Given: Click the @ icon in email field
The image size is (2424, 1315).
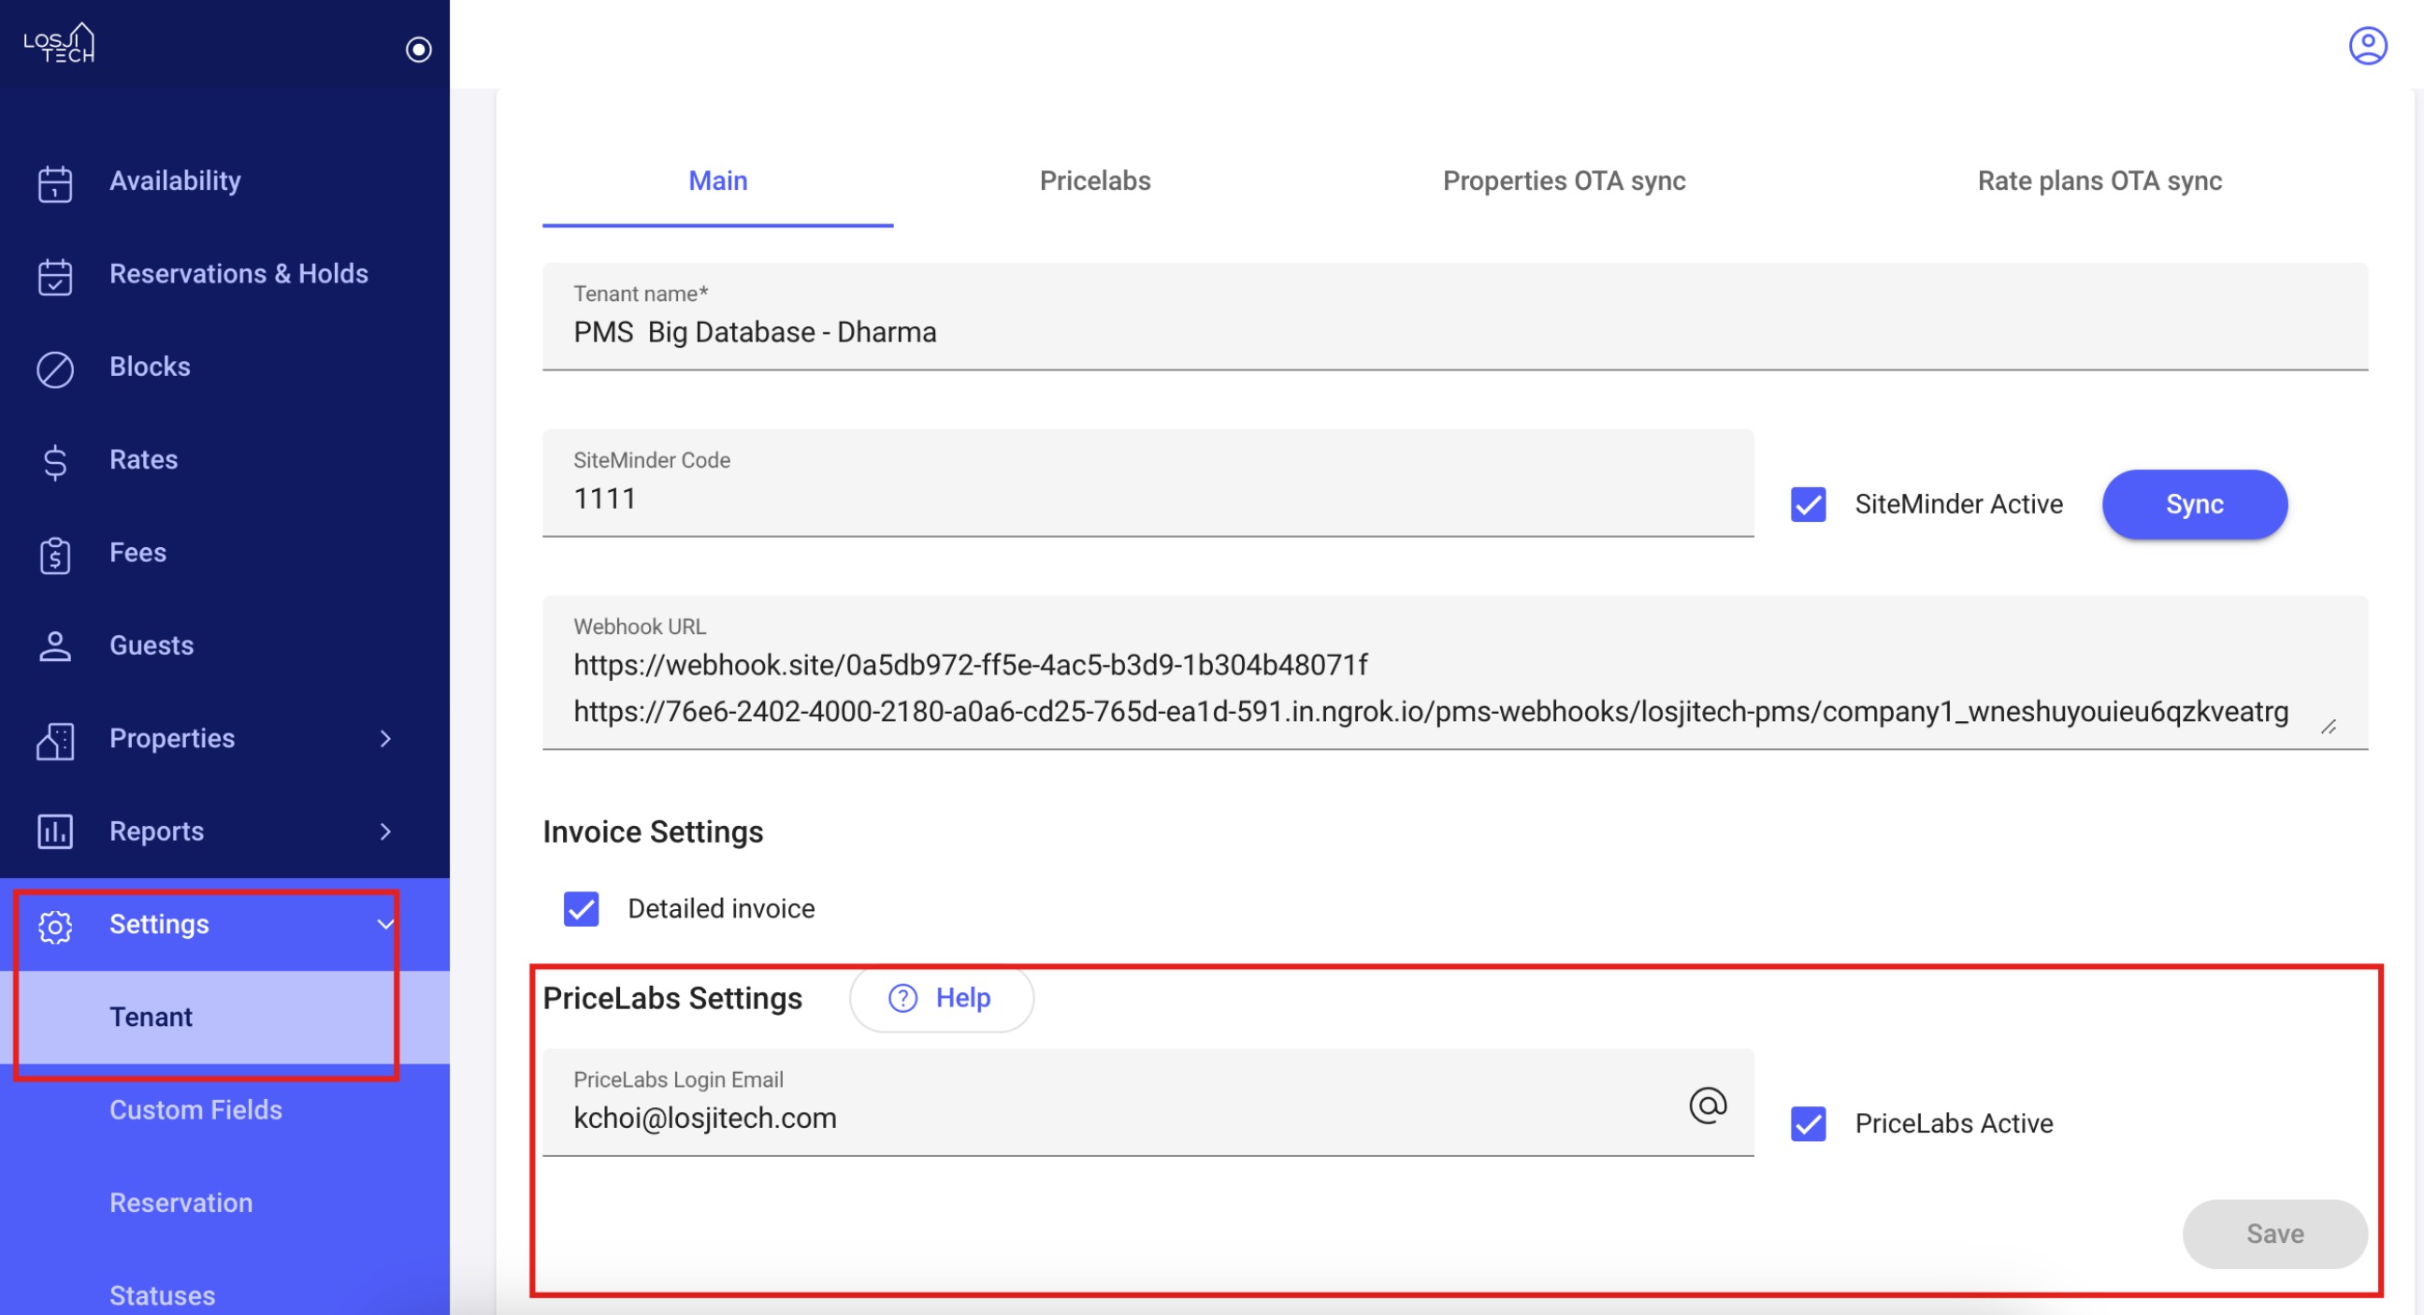Looking at the screenshot, I should 1707,1105.
